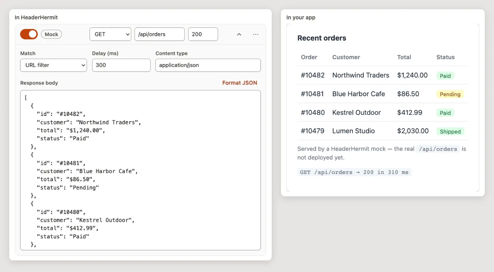
Task: Click the GET /api/orders 200 in 310 ms log
Action: pos(354,172)
